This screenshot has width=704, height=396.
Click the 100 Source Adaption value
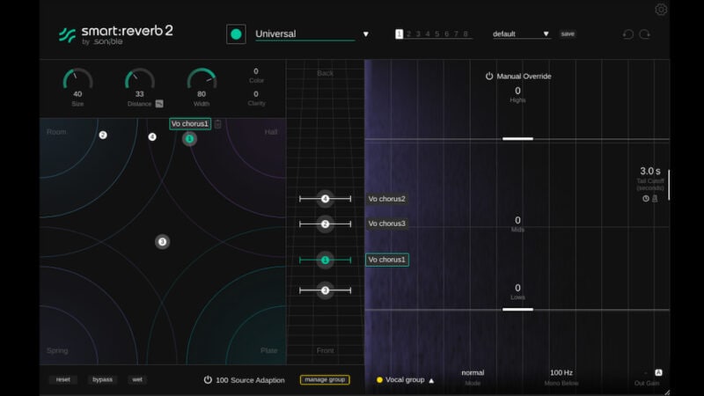pyautogui.click(x=222, y=380)
